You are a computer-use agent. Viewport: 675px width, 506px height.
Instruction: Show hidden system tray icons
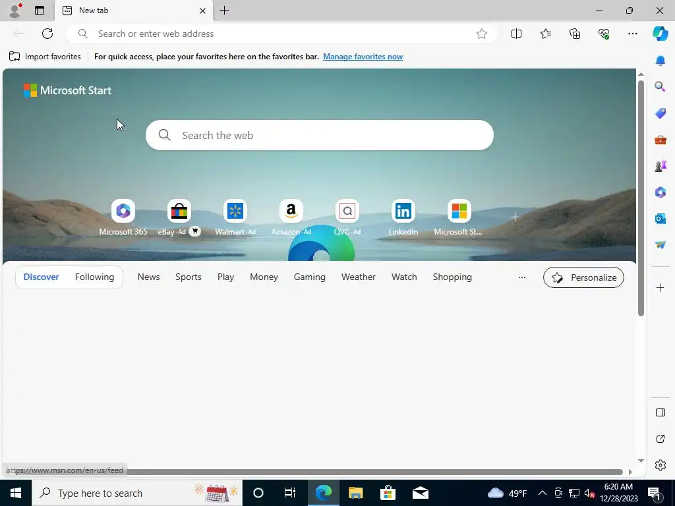pos(543,493)
